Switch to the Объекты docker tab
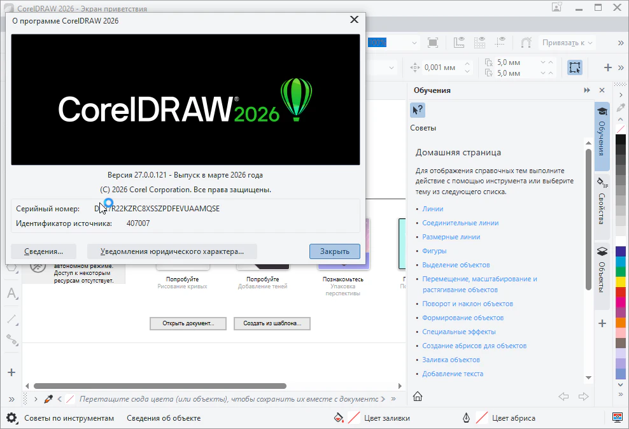 pyautogui.click(x=602, y=270)
